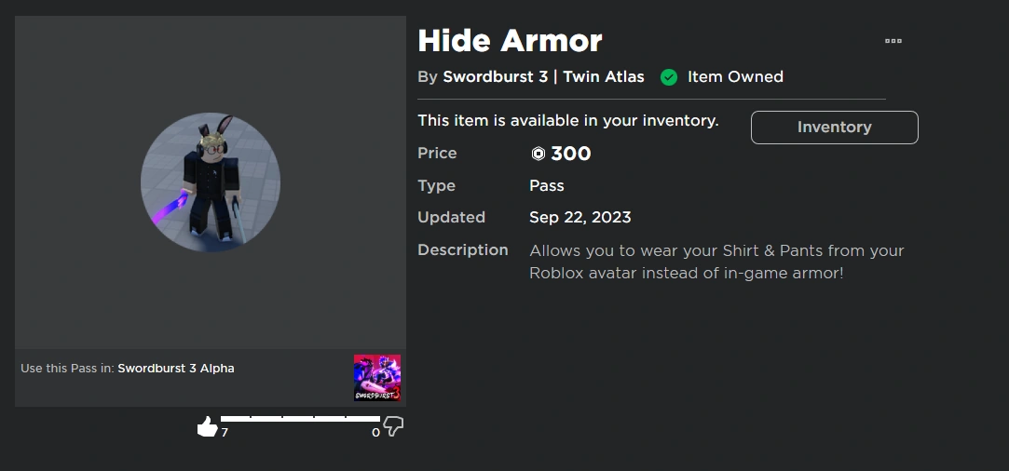1009x471 pixels.
Task: Click the circular Hide Armor pass image
Action: coord(211,182)
